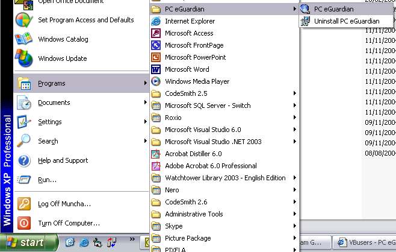Expand the Settings submenu arrow
Image resolution: width=396 pixels, height=252 pixels.
tap(145, 122)
